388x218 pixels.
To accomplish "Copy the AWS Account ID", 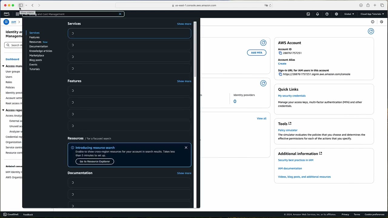I will coord(280,53).
